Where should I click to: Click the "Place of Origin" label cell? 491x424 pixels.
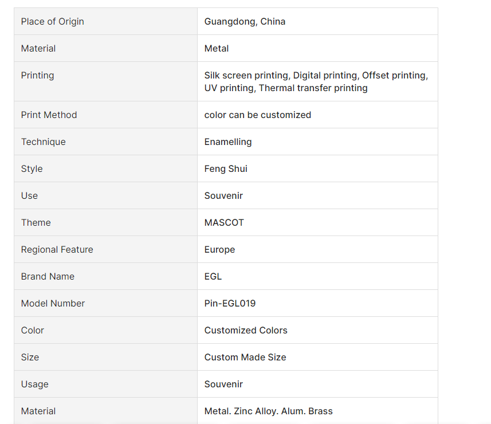tap(53, 22)
